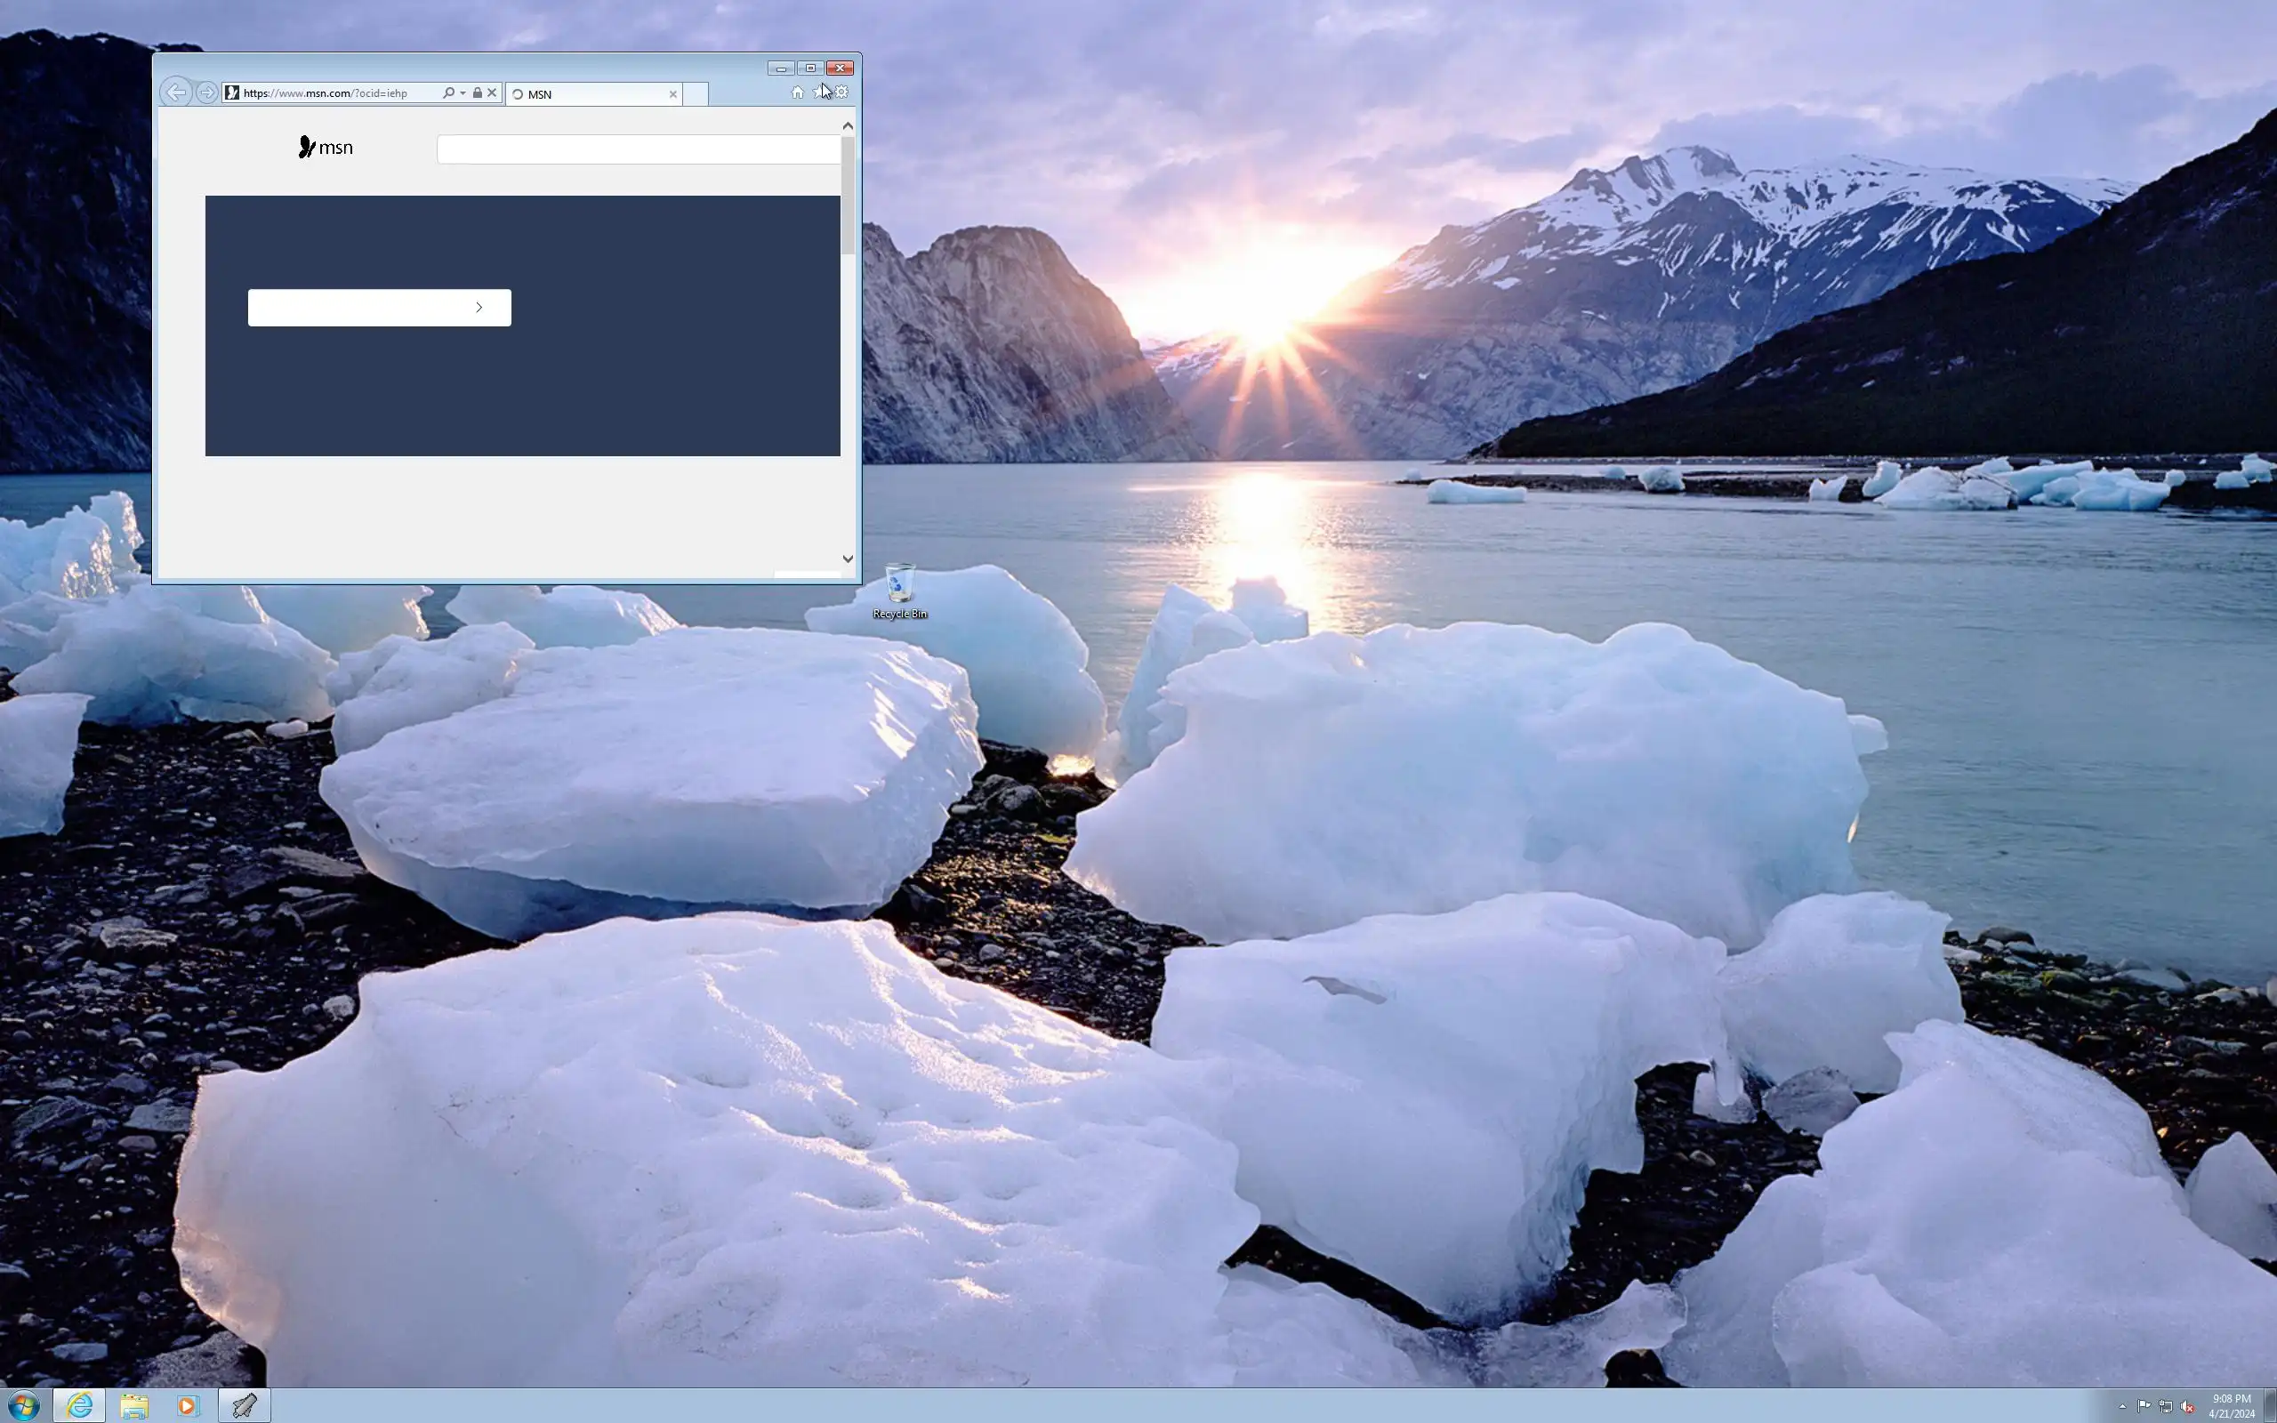
Task: Click the browser Back arrow button
Action: pos(176,92)
